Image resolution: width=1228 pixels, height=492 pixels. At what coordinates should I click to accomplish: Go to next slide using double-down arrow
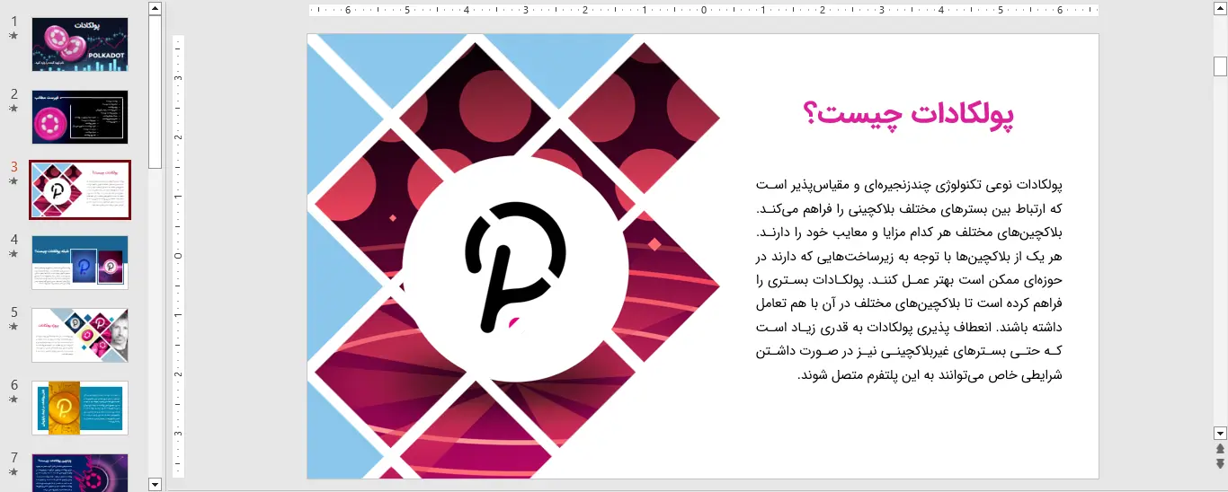coord(1220,463)
